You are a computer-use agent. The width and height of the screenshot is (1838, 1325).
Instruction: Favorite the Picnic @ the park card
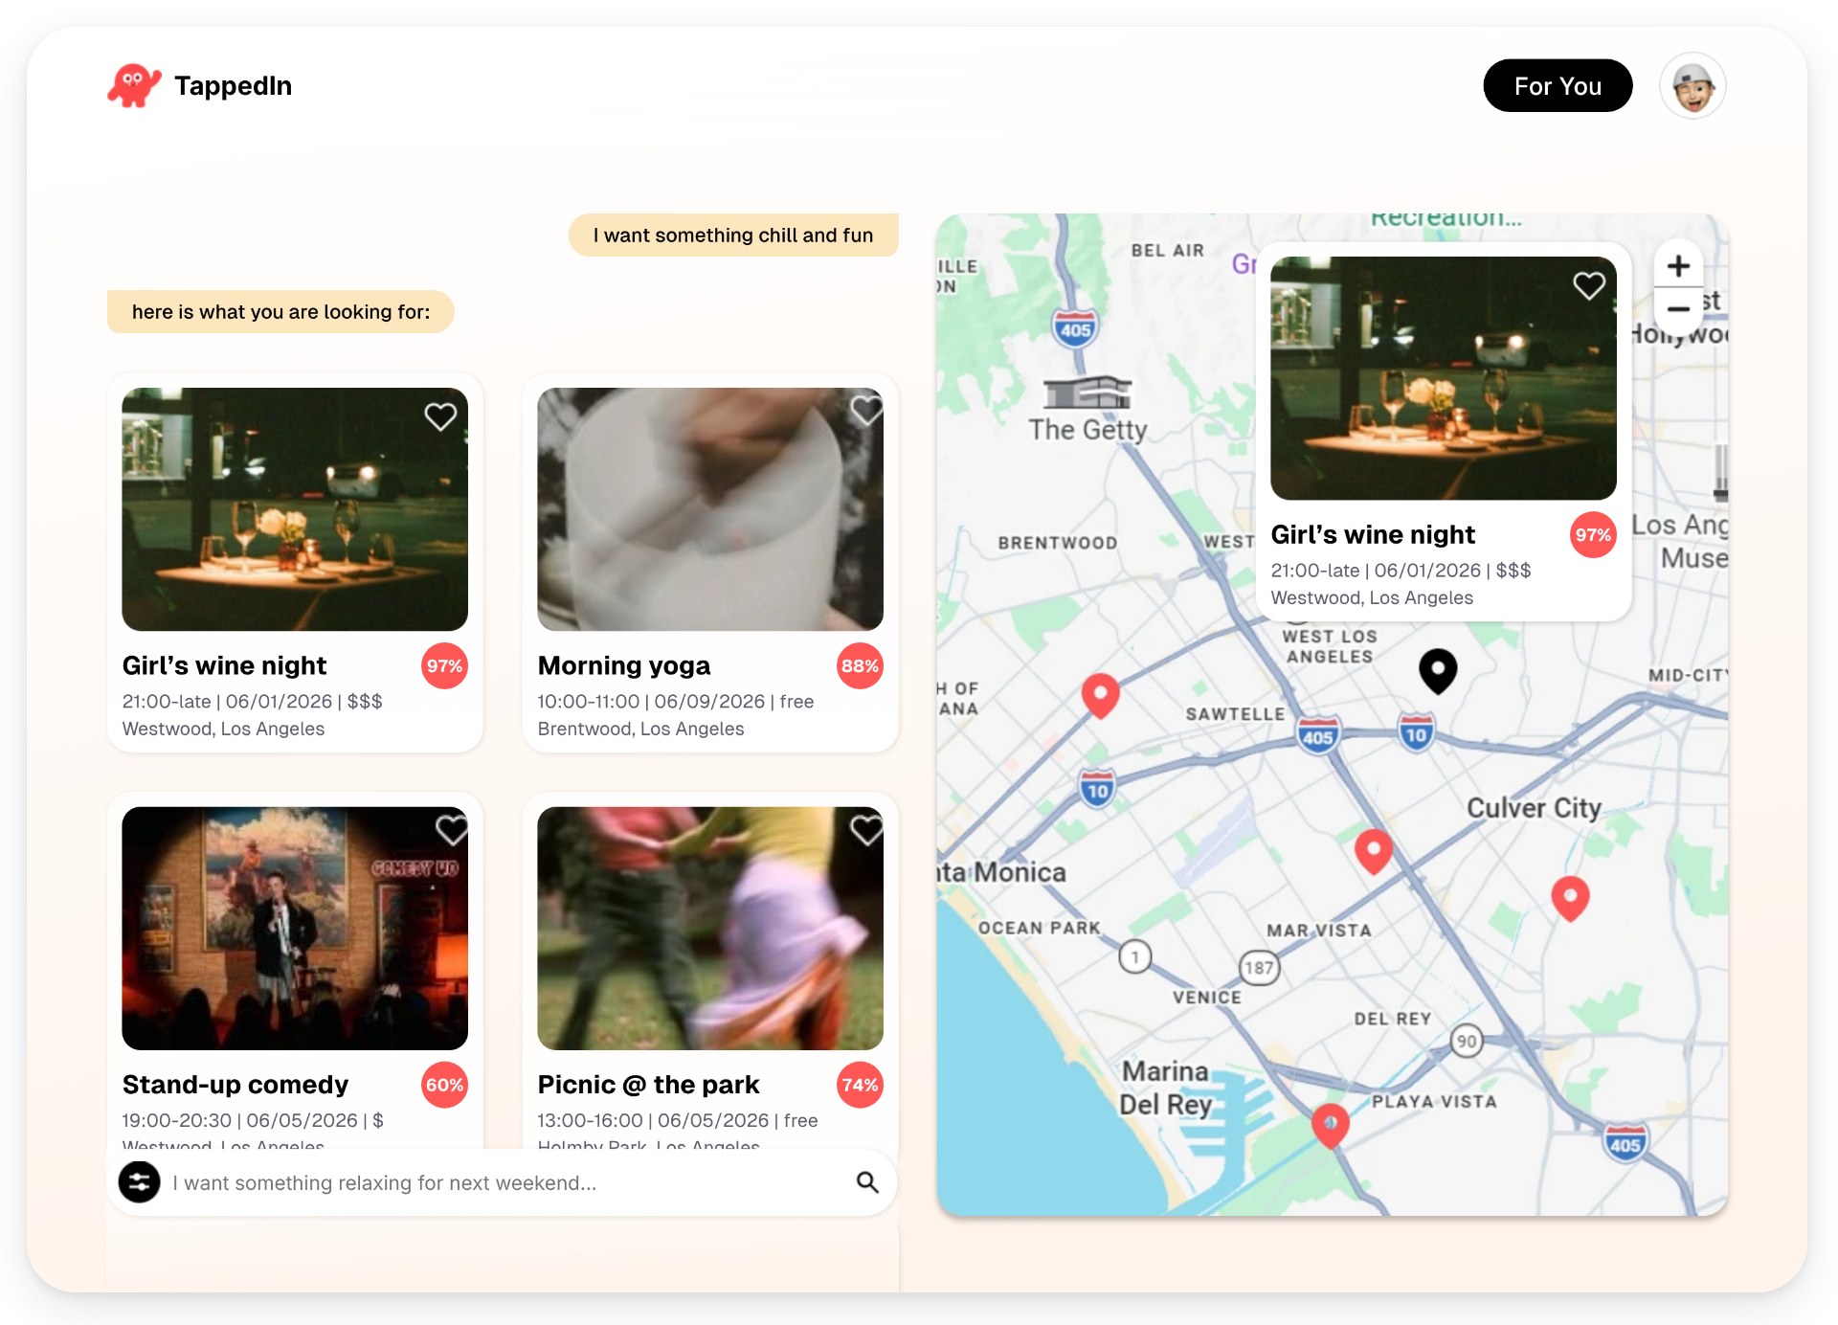pyautogui.click(x=866, y=829)
